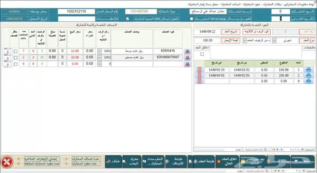Click the red X exit icon

click(x=7, y=162)
